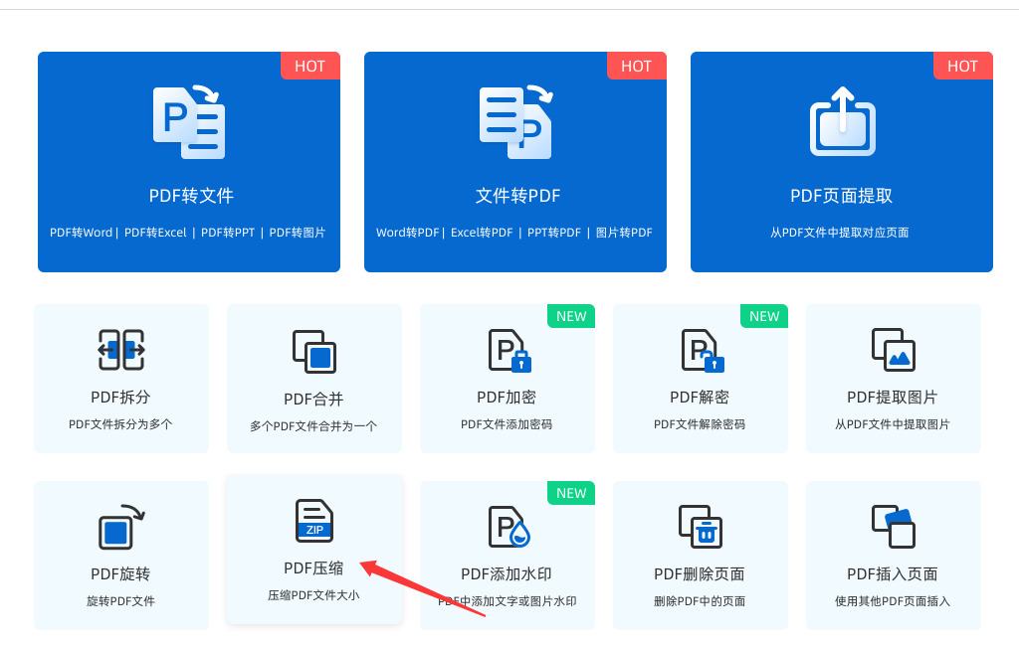The image size is (1019, 647).
Task: Select the PDF旋转 rotate icon
Action: [121, 527]
